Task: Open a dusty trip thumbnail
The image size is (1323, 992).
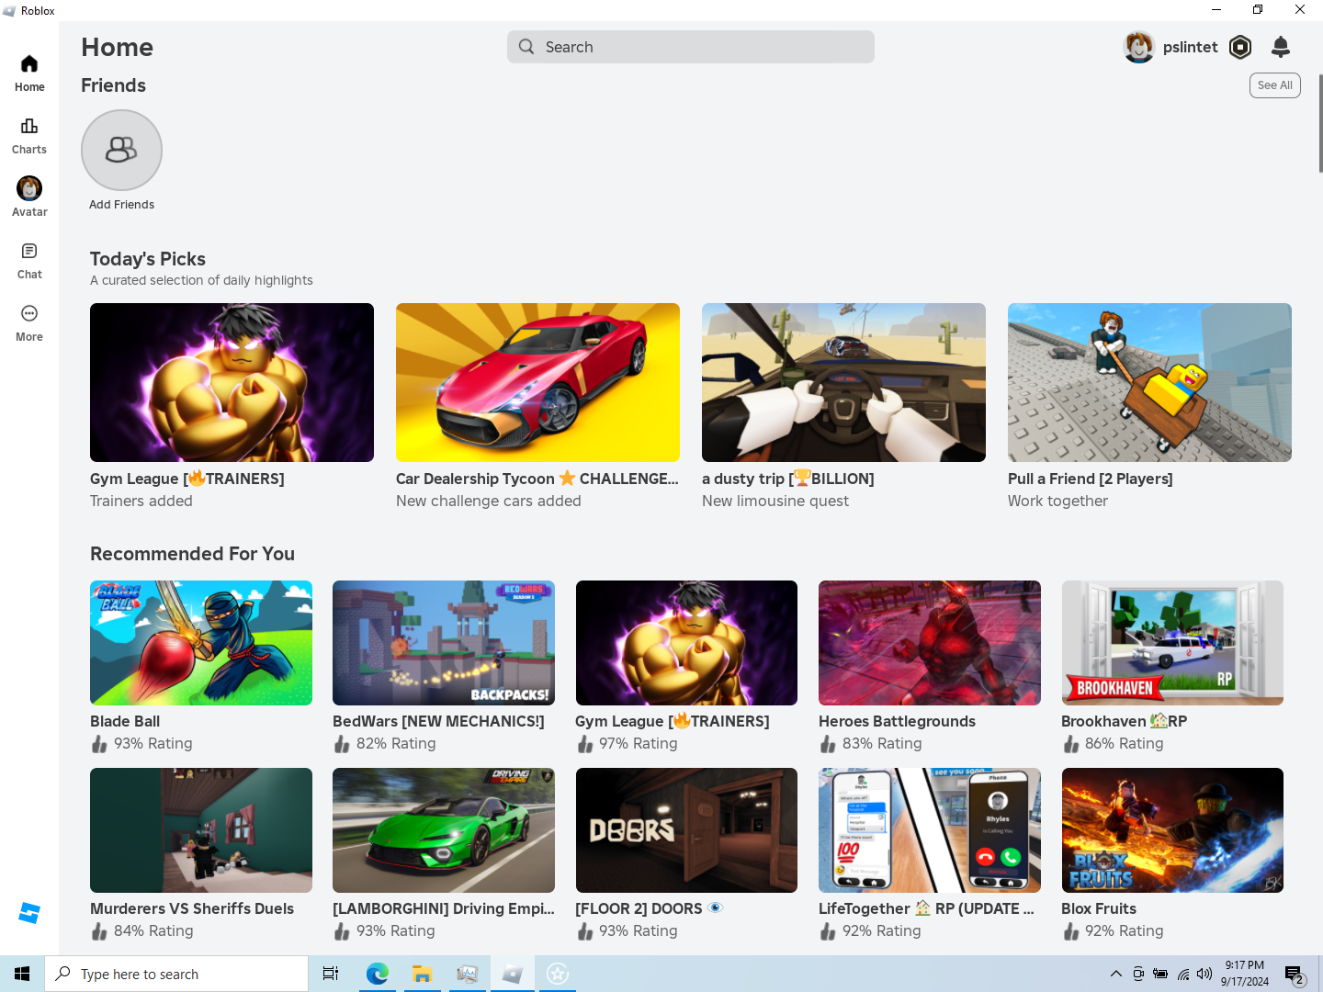Action: pyautogui.click(x=843, y=382)
